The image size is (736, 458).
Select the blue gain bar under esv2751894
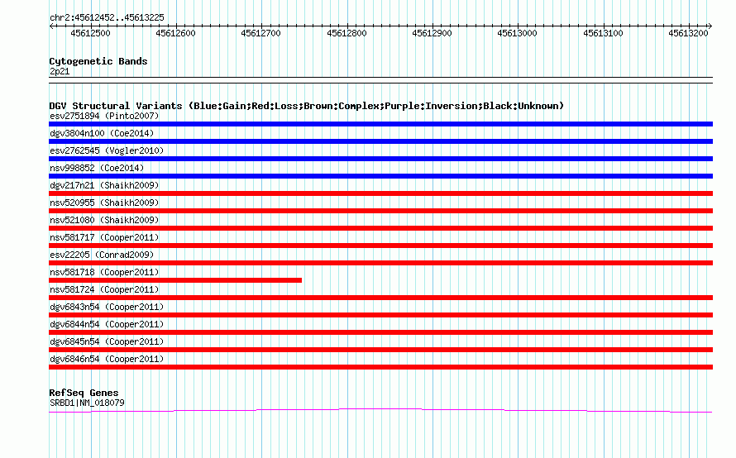(x=380, y=124)
